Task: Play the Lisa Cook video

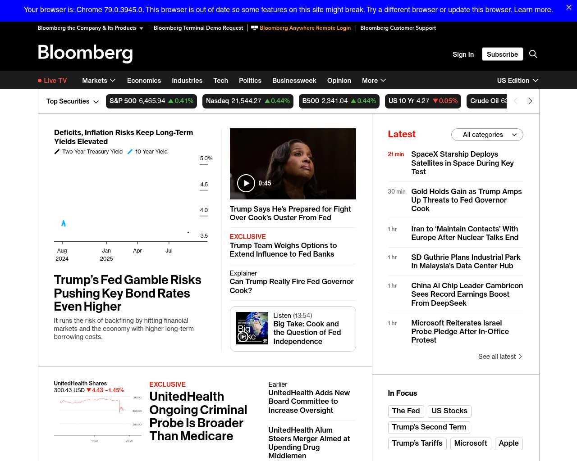Action: pos(246,183)
